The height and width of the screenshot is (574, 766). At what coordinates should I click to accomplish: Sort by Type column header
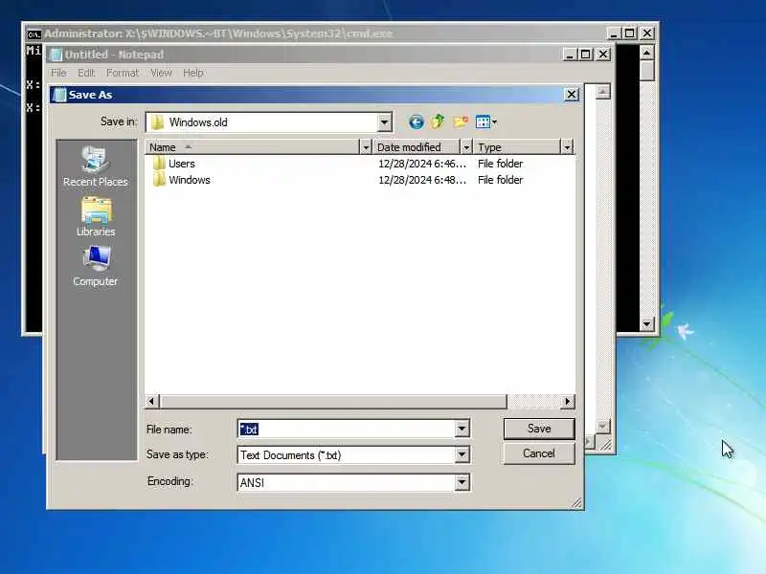(517, 147)
